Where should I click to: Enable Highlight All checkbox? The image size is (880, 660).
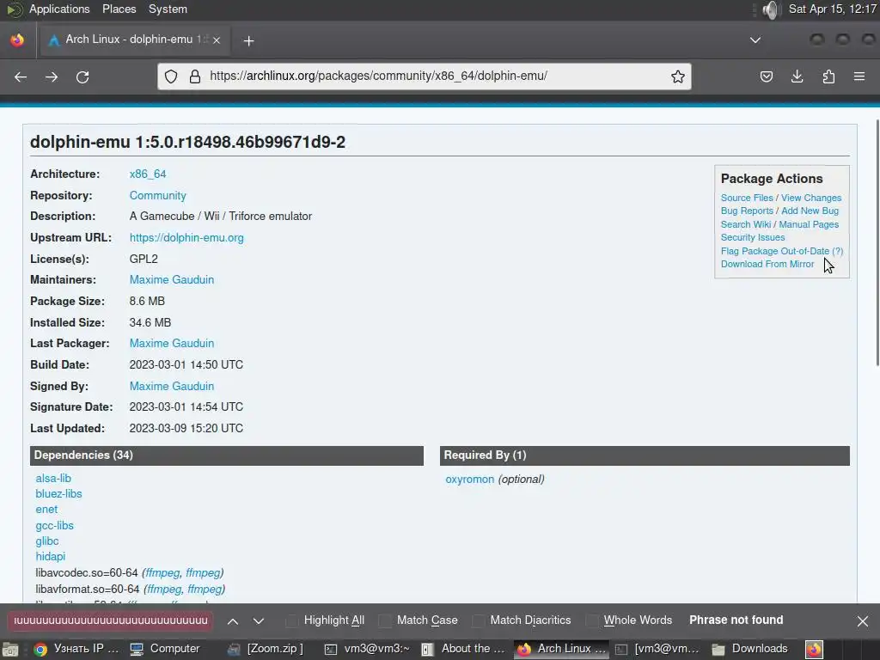[x=292, y=620]
